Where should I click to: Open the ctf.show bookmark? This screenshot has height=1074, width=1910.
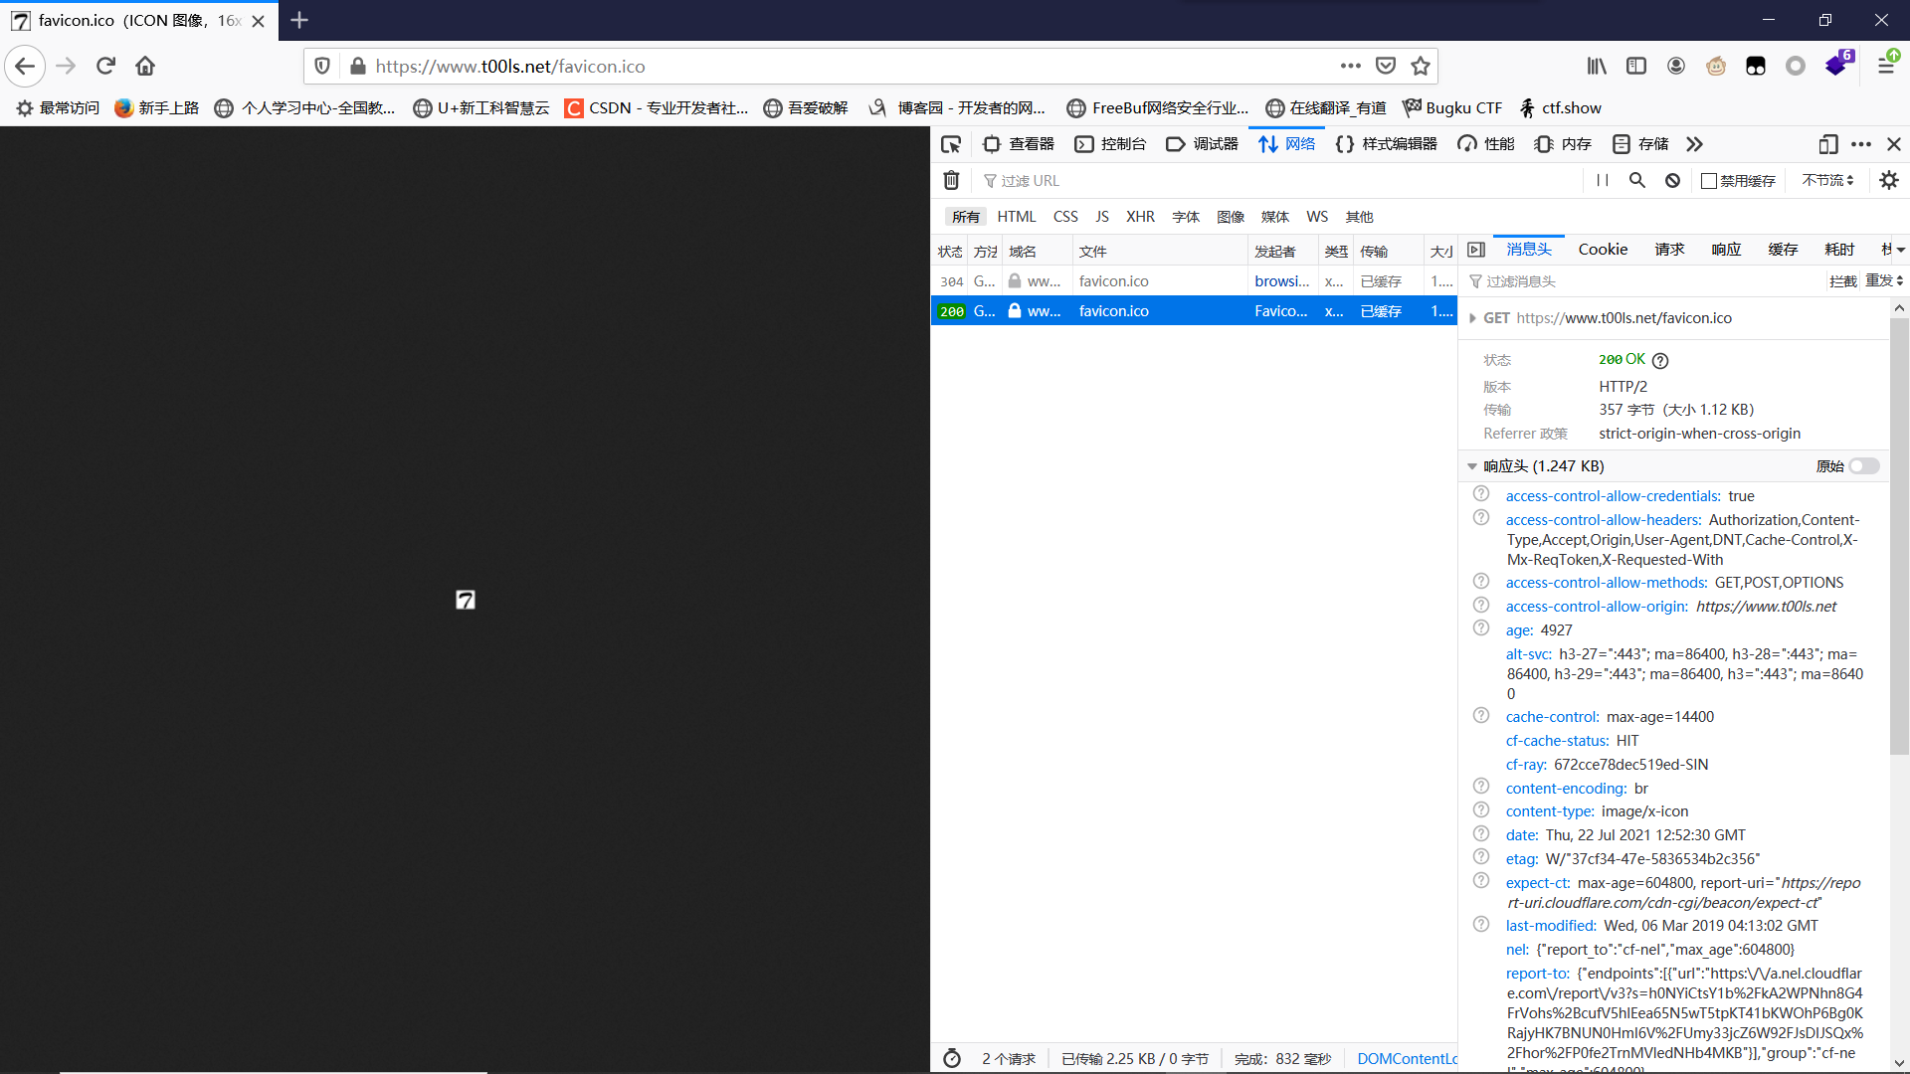point(1561,107)
